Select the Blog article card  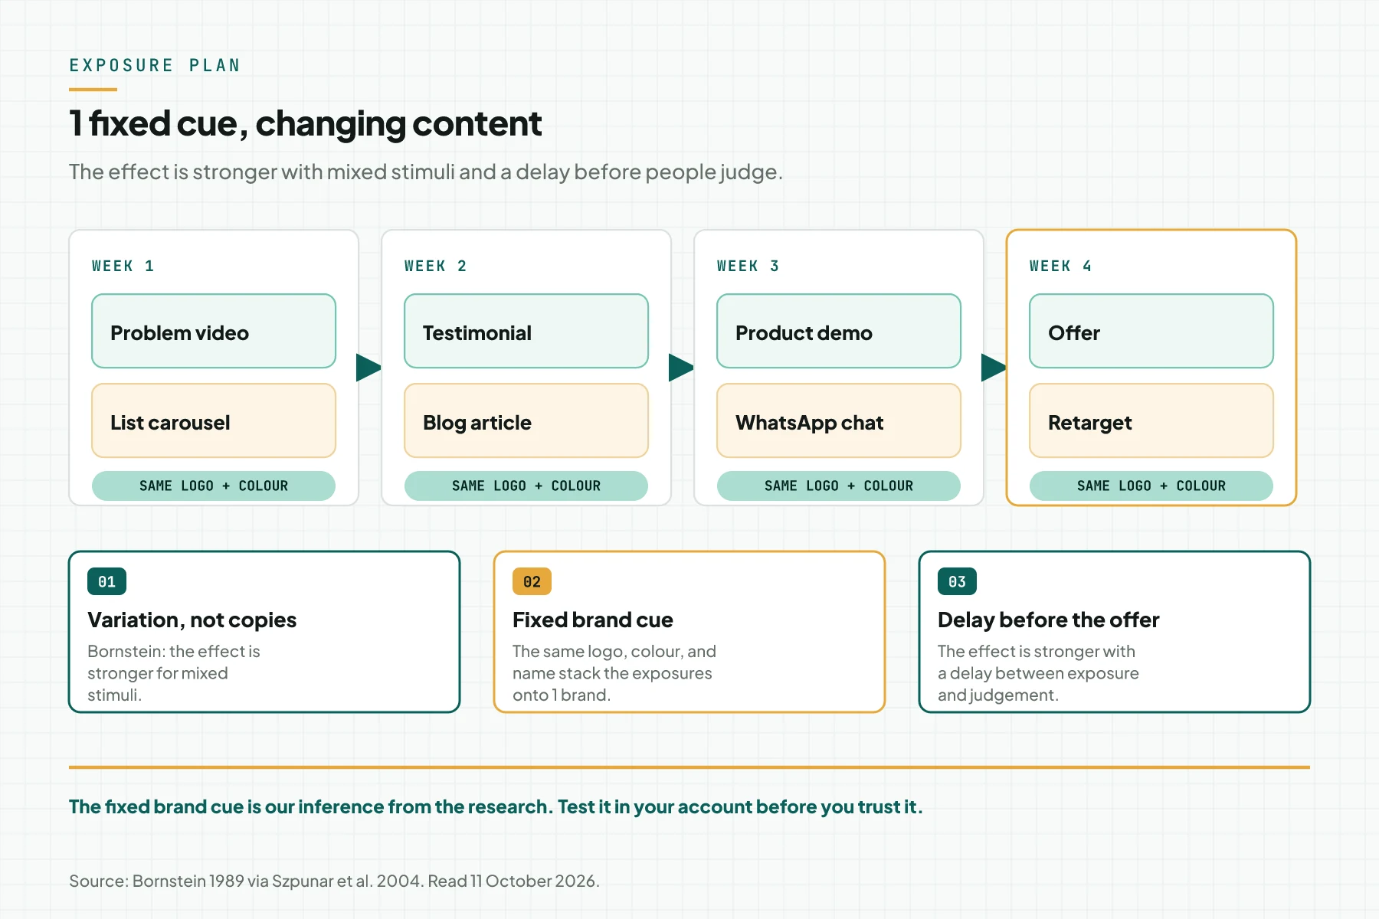coord(526,420)
